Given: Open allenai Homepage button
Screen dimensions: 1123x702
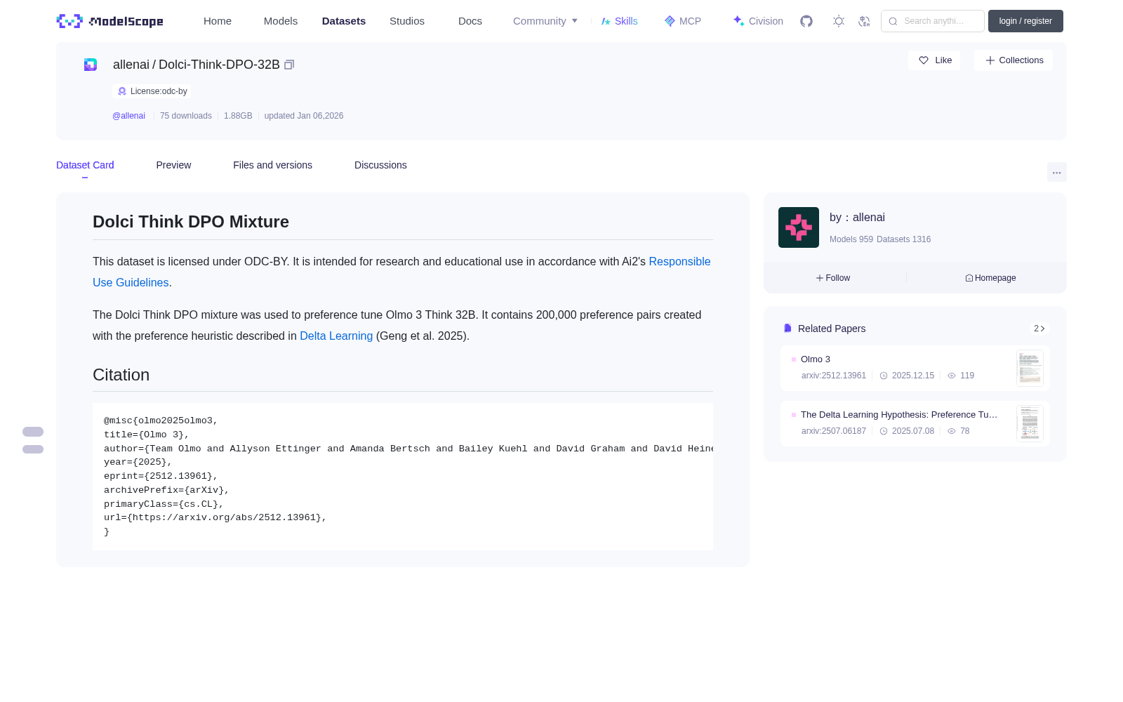Looking at the screenshot, I should tap(990, 278).
